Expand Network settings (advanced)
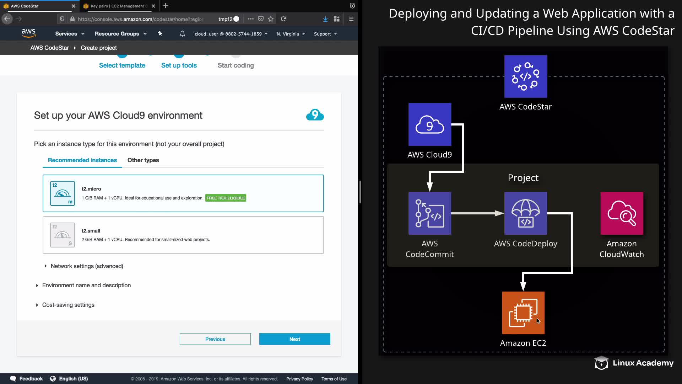The width and height of the screenshot is (682, 384). pos(87,266)
